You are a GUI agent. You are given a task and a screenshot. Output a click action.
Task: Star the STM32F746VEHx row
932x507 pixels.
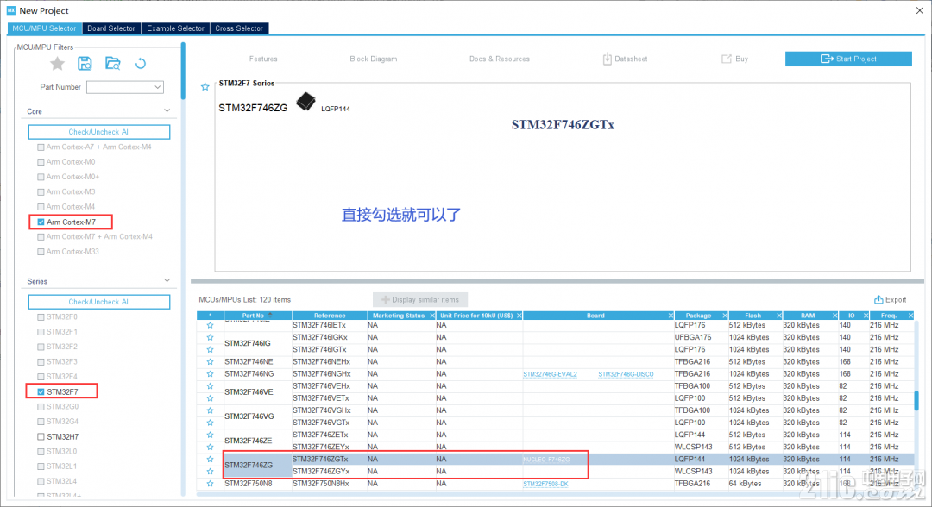point(210,386)
